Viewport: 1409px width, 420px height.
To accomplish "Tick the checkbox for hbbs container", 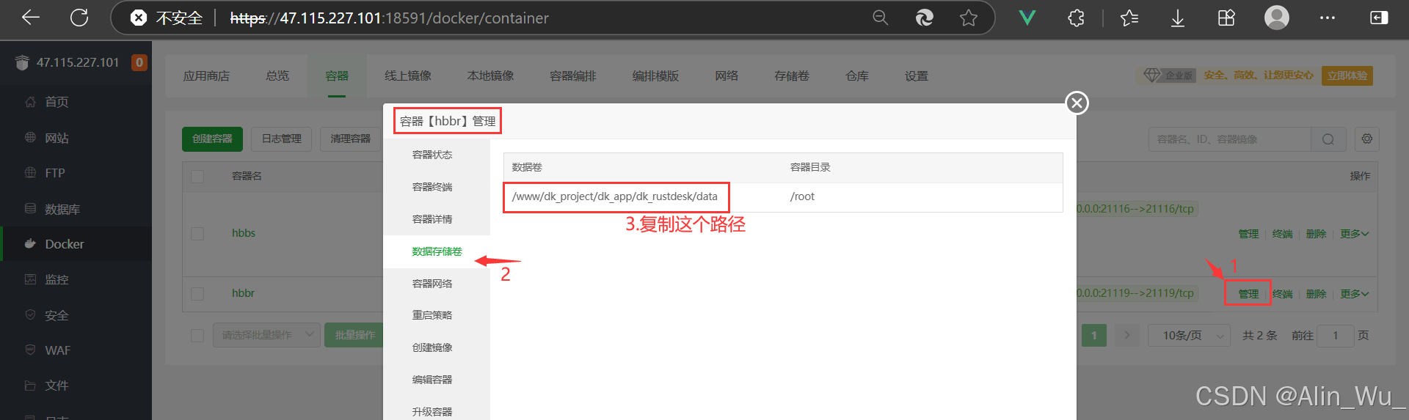I will [197, 233].
